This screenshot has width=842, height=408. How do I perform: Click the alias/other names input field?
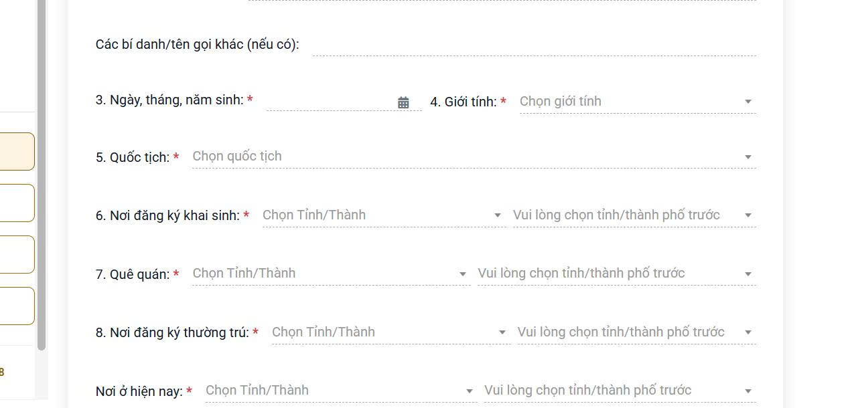534,45
